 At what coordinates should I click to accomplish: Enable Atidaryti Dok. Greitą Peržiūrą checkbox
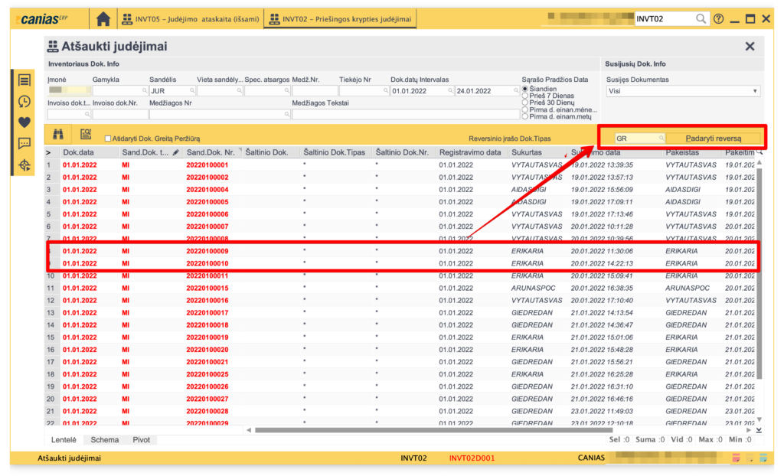(108, 139)
